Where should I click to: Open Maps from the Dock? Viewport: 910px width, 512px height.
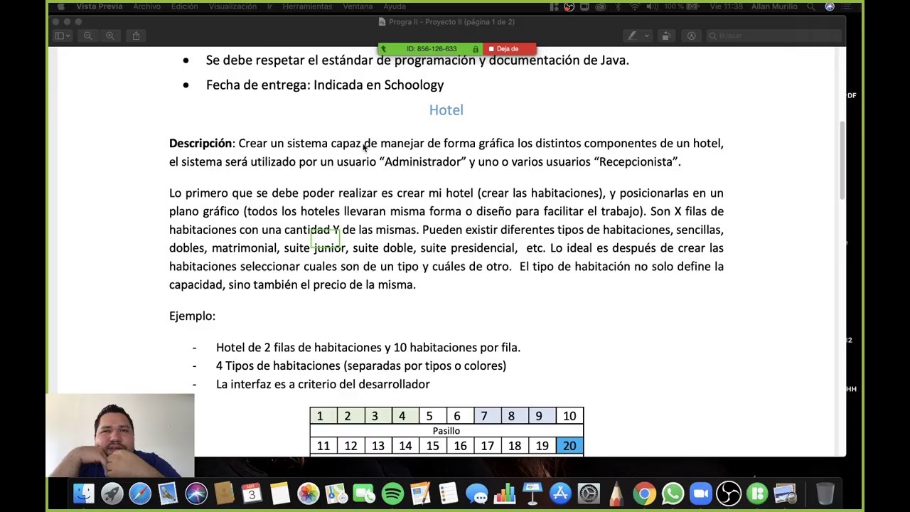point(336,494)
